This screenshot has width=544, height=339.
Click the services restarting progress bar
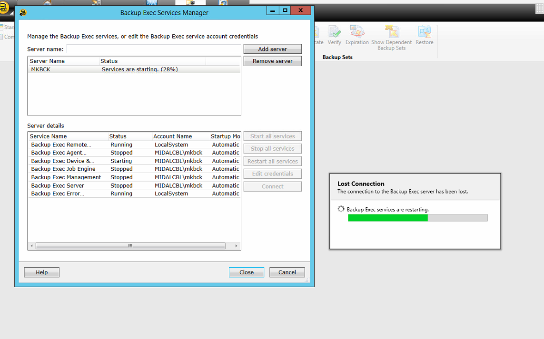[417, 218]
